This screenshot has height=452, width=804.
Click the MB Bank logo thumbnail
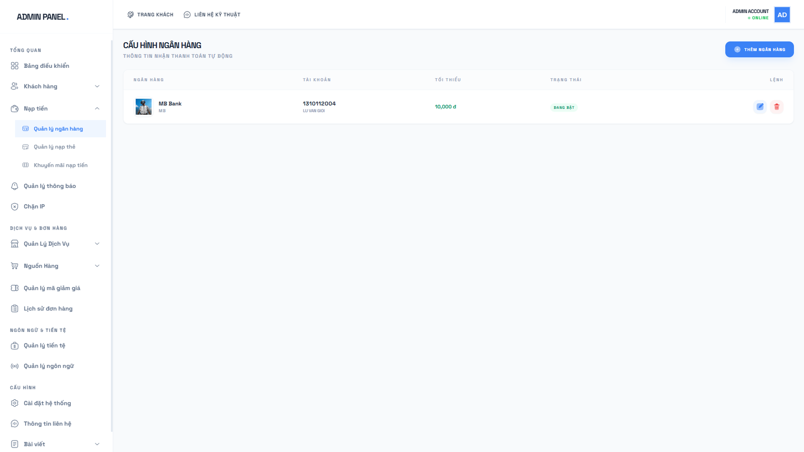click(x=143, y=106)
